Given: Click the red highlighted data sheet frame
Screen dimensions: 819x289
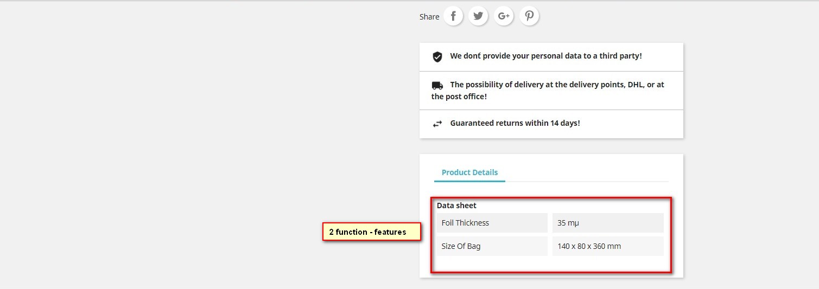Looking at the screenshot, I should point(551,235).
